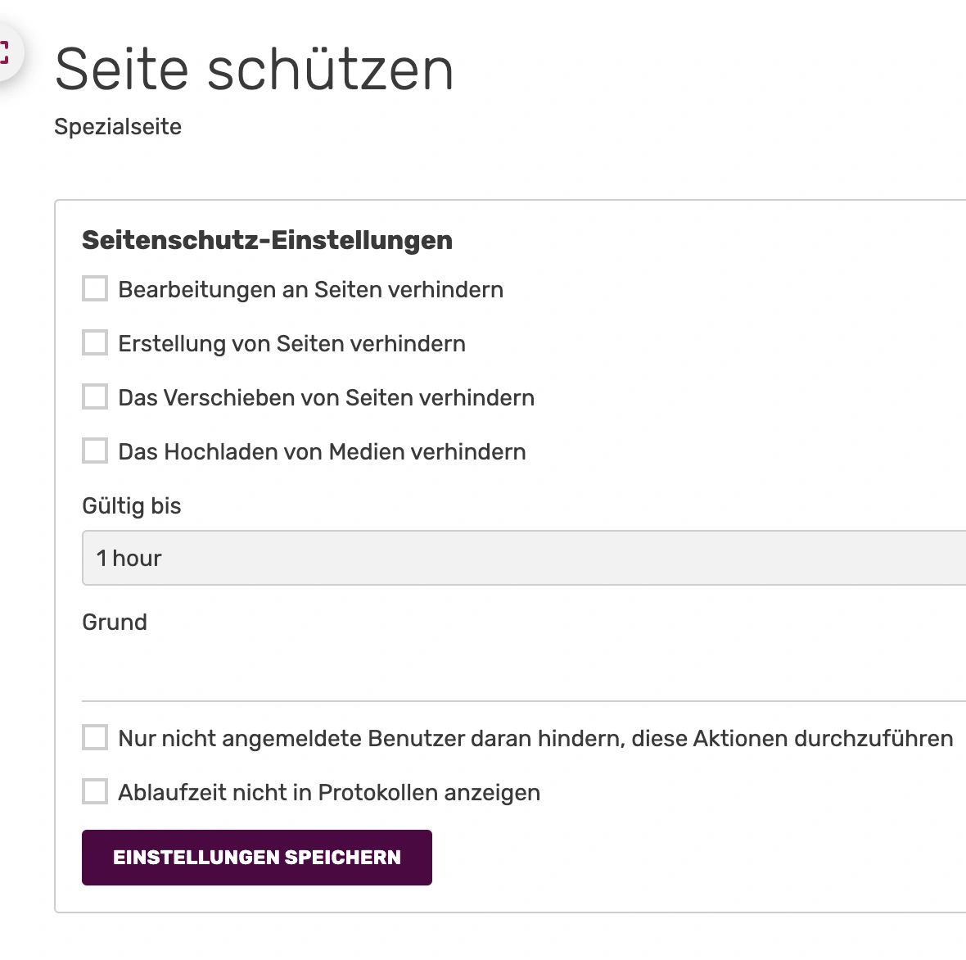Click the 'Bearbeitungen an Seiten verhindern' label text
966x960 pixels.
click(310, 290)
